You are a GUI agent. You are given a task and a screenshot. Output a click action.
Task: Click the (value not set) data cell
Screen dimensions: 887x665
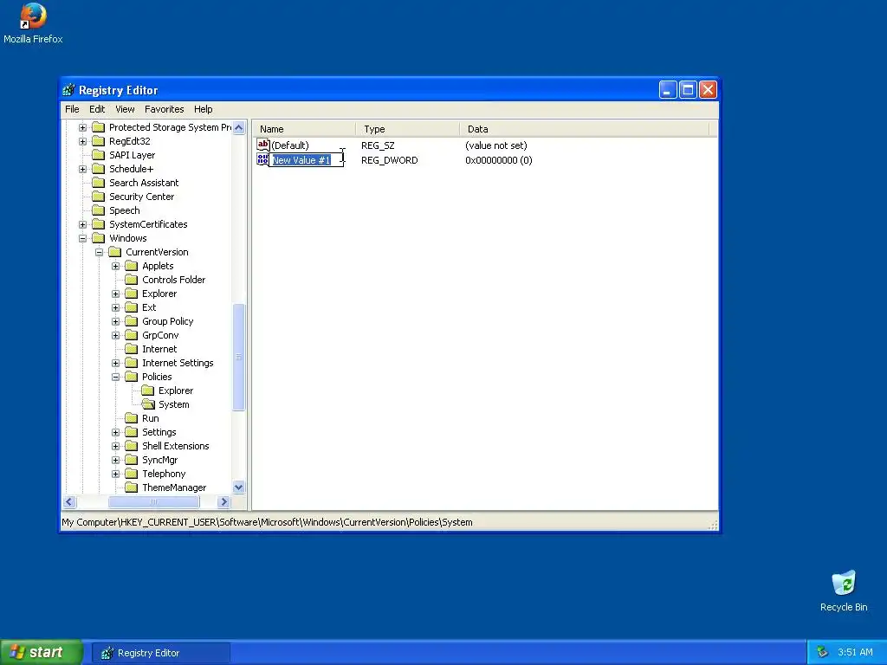pyautogui.click(x=496, y=145)
